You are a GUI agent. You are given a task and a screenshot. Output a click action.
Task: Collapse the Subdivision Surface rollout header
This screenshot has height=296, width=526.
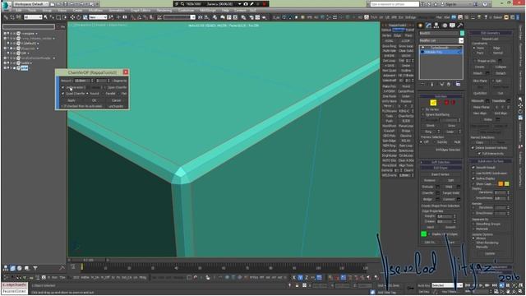tap(491, 161)
